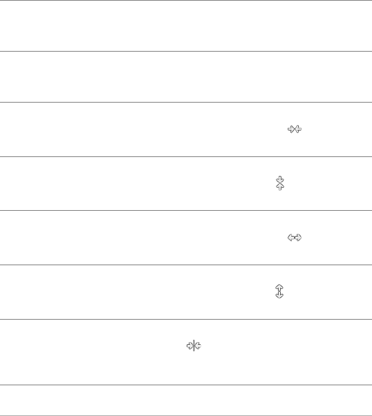Select the second empty row from the top
The image size is (372, 416).
(186, 77)
